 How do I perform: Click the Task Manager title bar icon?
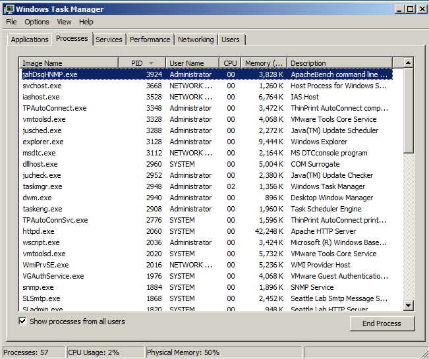tap(9, 9)
